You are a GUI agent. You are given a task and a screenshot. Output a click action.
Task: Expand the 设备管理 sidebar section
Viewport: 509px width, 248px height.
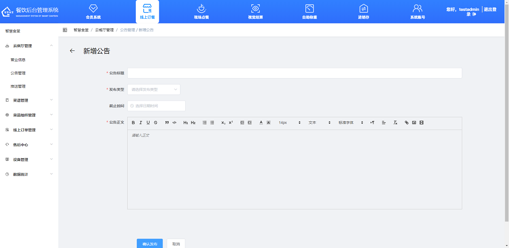pyautogui.click(x=29, y=160)
